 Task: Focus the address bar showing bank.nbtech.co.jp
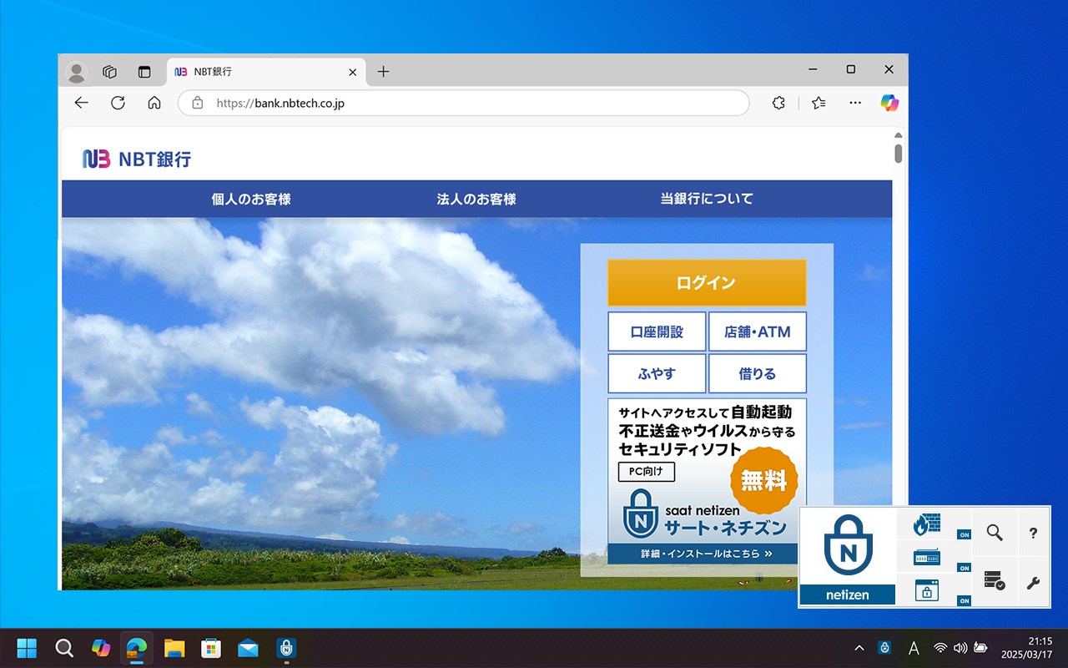pyautogui.click(x=464, y=103)
